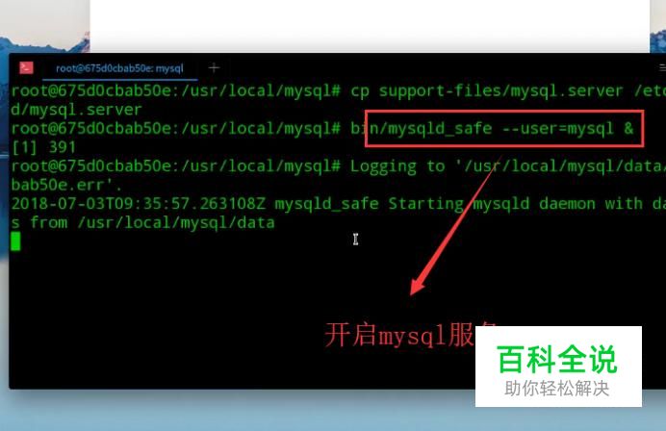Image resolution: width=666 pixels, height=431 pixels.
Task: Open a new tab with plus icon
Action: 214,67
